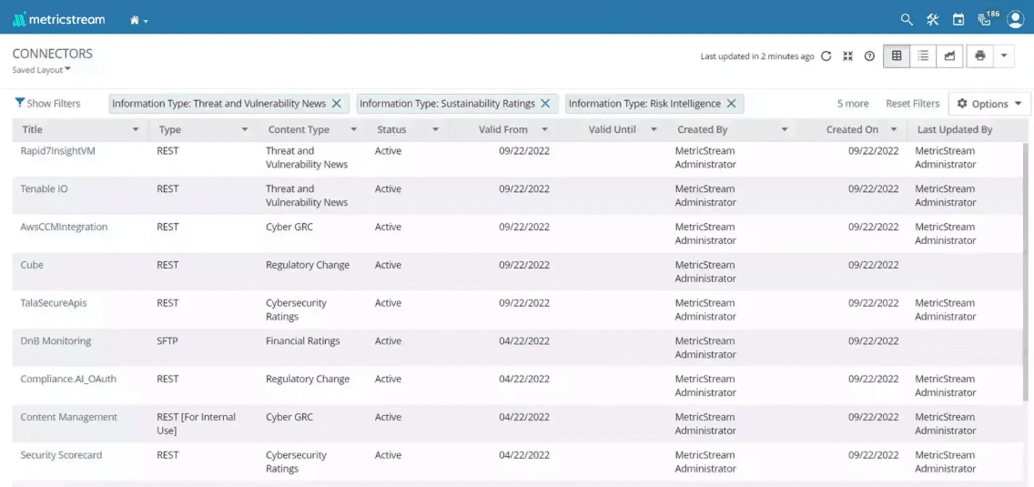
Task: Open the Options menu
Action: click(989, 104)
